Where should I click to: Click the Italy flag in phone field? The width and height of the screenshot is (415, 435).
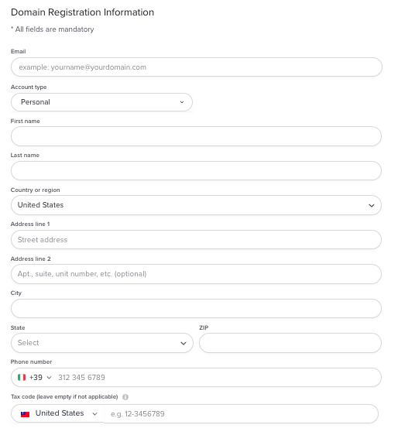point(22,377)
